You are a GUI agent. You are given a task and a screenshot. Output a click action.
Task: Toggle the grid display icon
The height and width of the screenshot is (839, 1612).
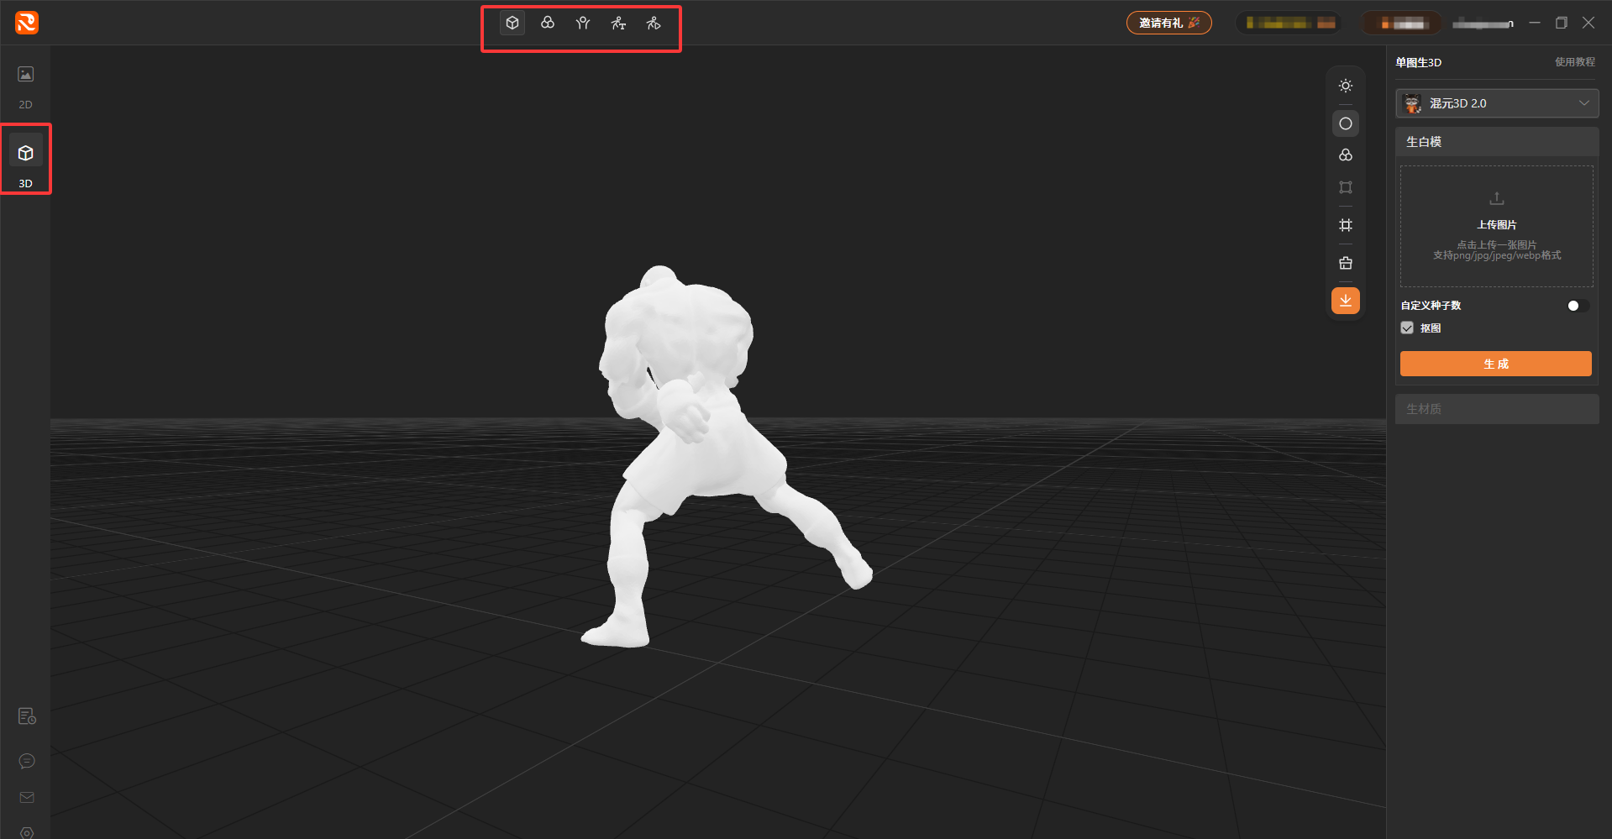(1346, 225)
